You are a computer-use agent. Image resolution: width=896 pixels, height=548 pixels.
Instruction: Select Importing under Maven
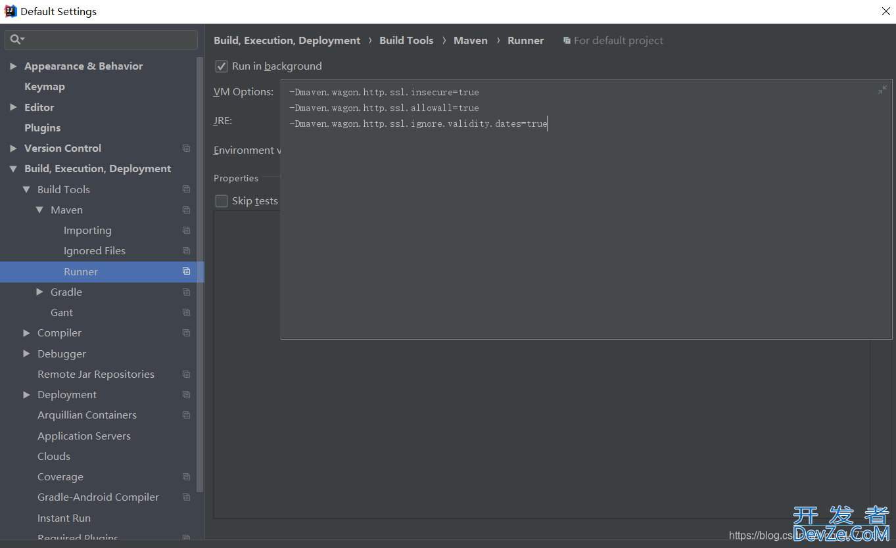pos(87,231)
